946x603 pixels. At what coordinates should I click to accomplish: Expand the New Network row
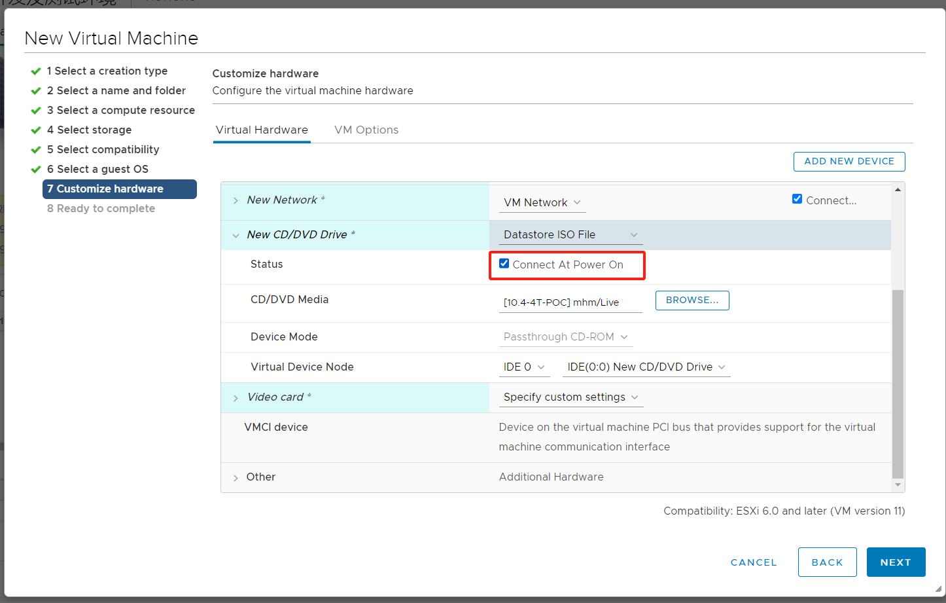click(x=236, y=201)
